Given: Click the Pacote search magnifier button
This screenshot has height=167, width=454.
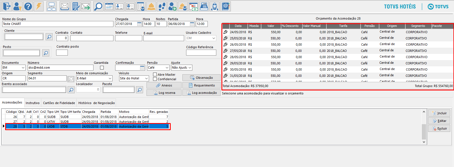Looking at the screenshot, I should click(x=139, y=90).
